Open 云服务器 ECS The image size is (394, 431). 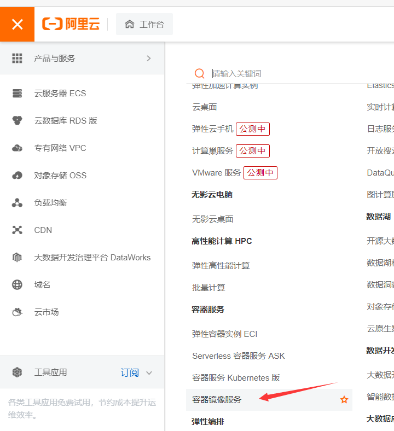60,93
